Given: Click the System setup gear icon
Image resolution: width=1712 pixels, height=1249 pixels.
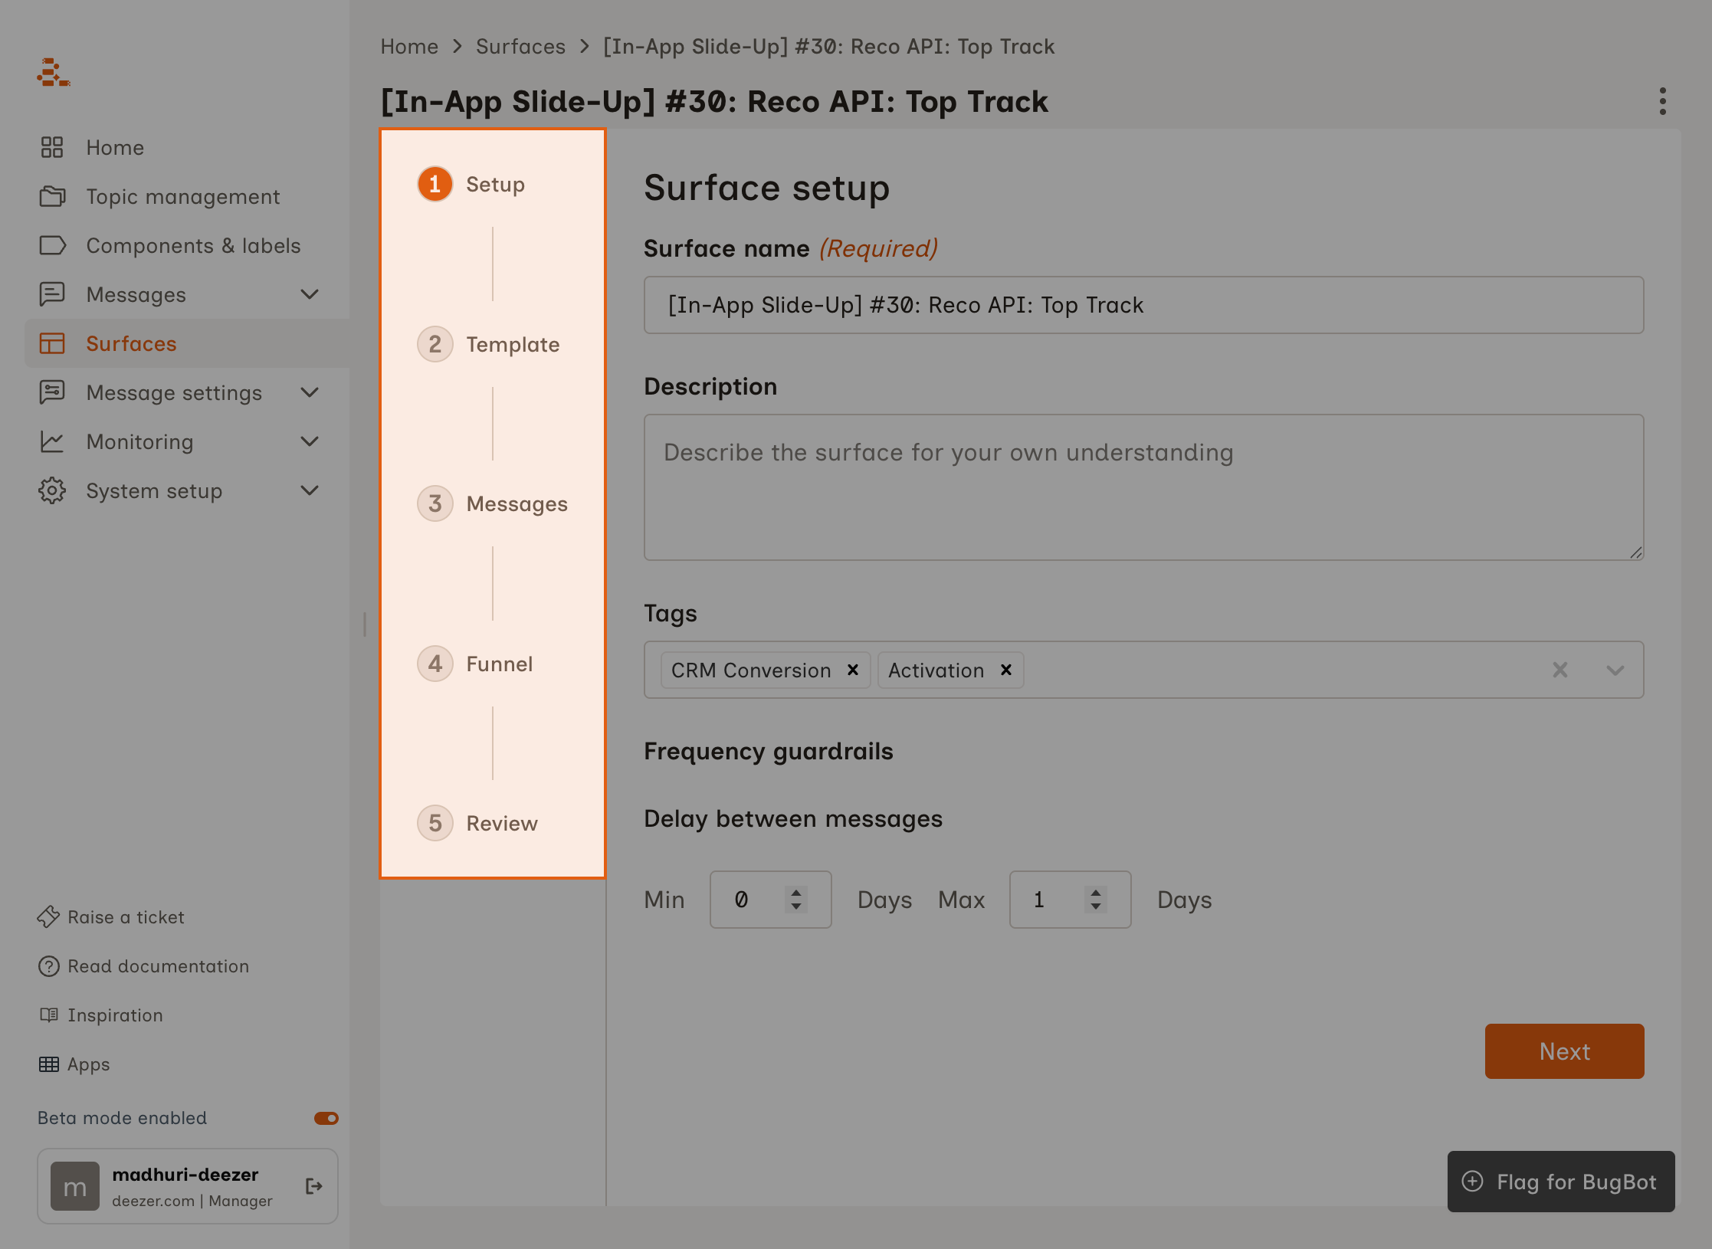Looking at the screenshot, I should point(52,490).
